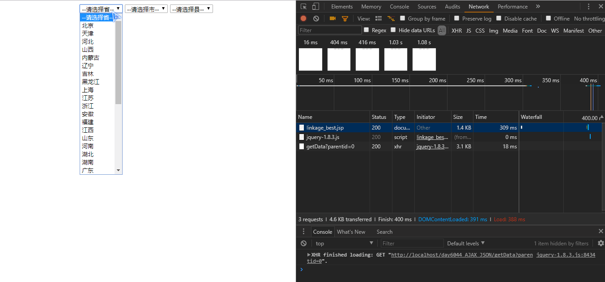Open the 1.08 s screenshot thumbnail

coord(424,59)
